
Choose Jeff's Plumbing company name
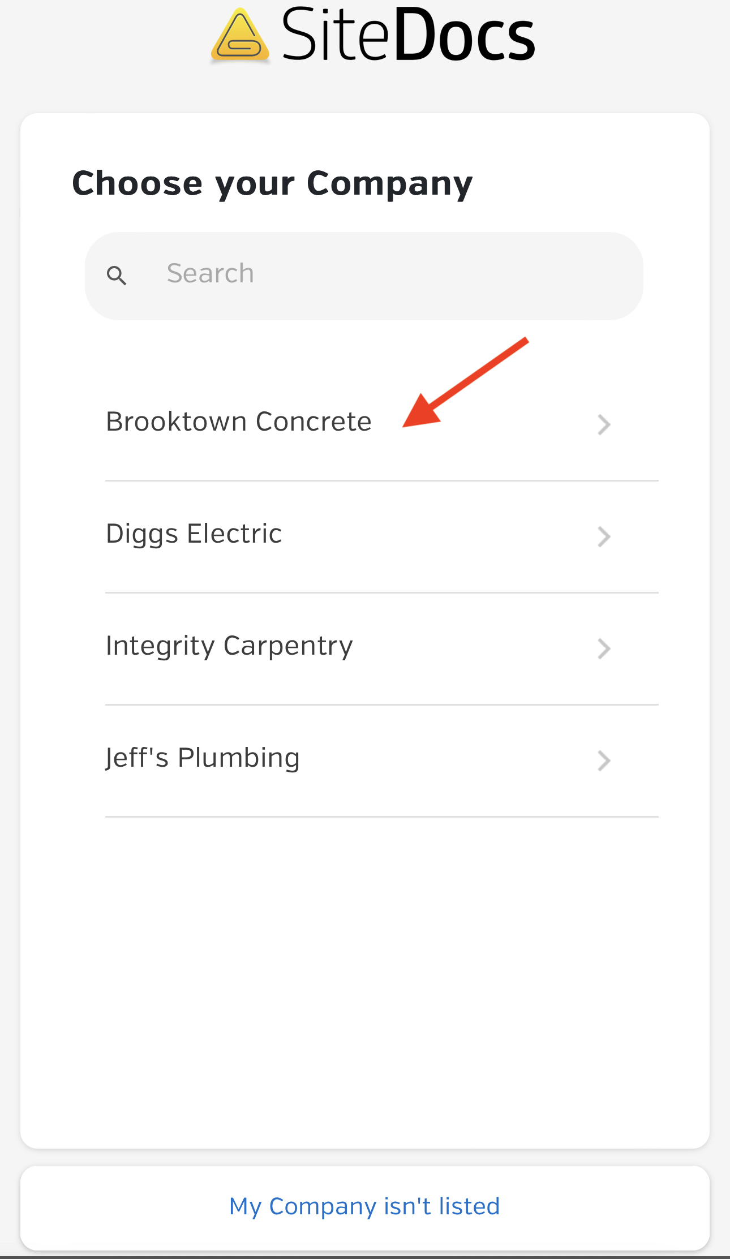click(203, 758)
